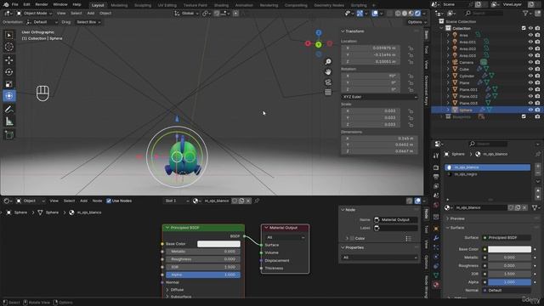Open the Edit menu
Screen dimensions: 544x306
point(26,4)
